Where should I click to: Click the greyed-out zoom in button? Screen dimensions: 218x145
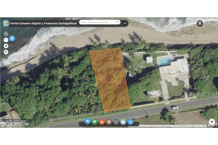point(6,34)
